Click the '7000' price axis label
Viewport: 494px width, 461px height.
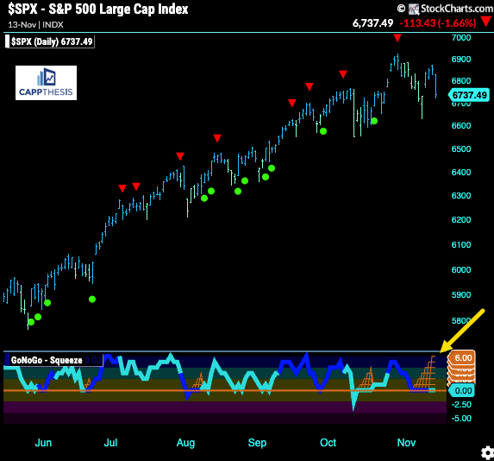click(461, 37)
